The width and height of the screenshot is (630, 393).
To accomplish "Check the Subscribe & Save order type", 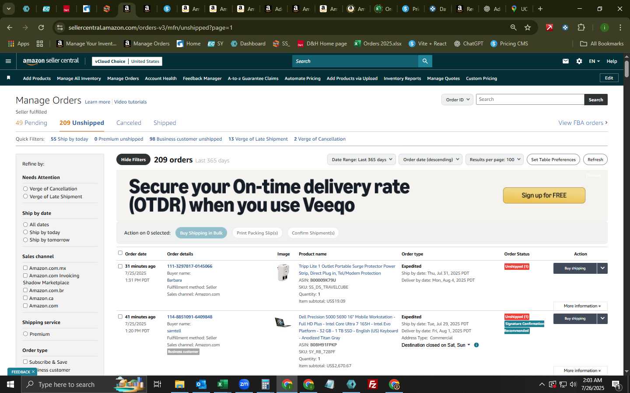I will (25, 362).
